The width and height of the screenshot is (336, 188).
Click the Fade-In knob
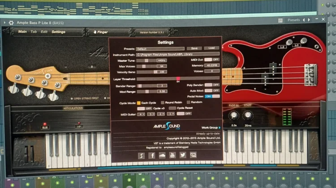pos(233,115)
